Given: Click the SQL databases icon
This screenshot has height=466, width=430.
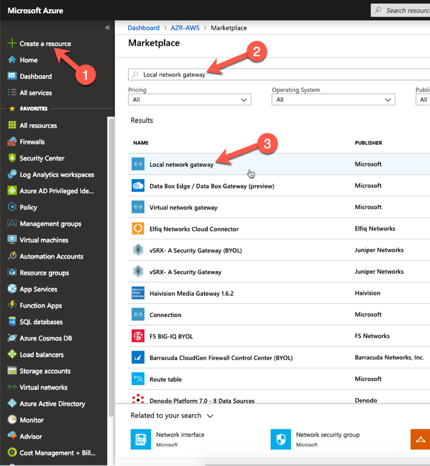Looking at the screenshot, I should coord(12,321).
